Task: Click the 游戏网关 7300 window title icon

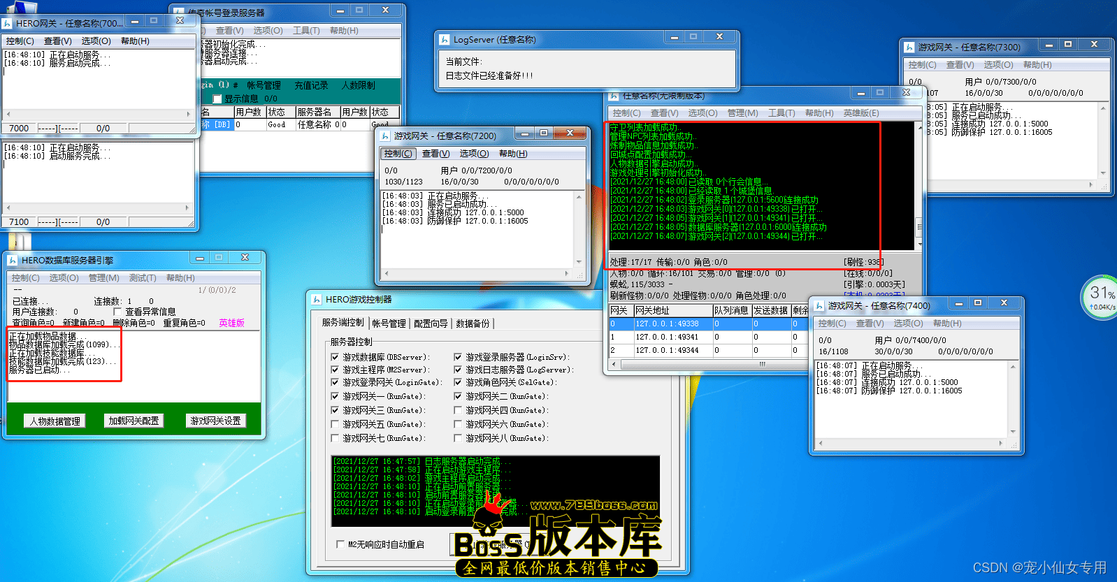Action: (909, 48)
